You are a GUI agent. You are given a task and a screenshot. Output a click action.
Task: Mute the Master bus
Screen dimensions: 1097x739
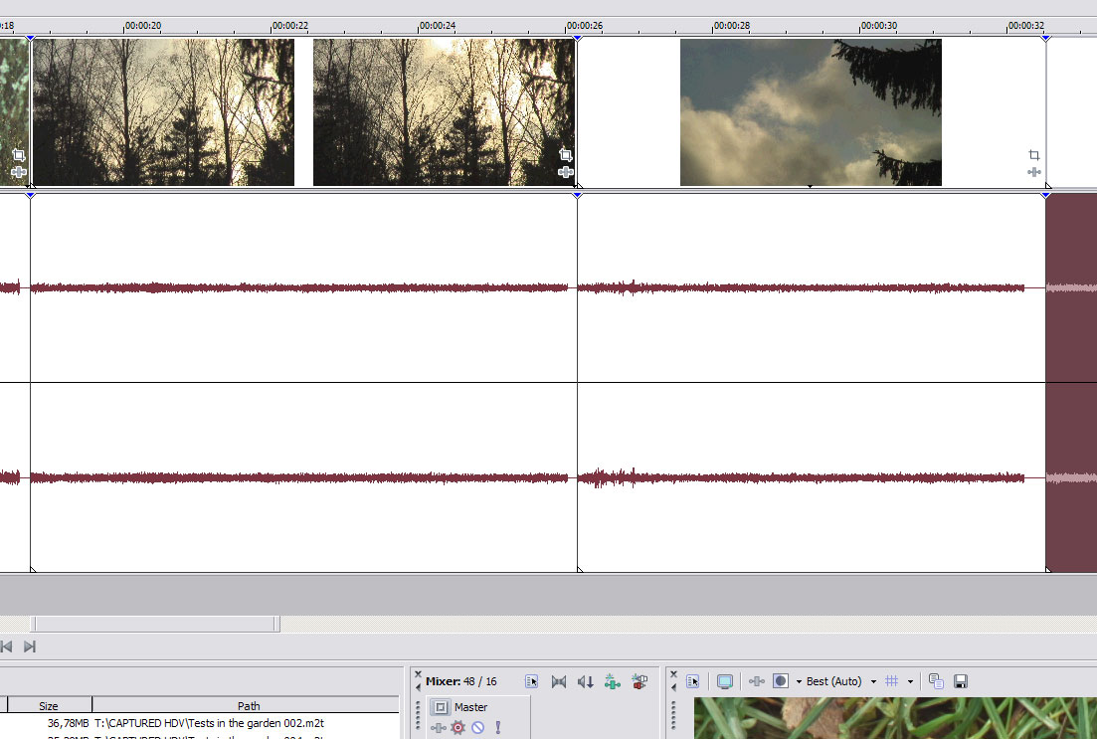click(x=477, y=728)
